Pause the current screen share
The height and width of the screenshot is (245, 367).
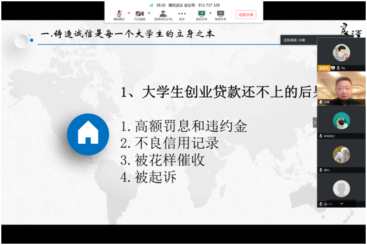coord(220,15)
